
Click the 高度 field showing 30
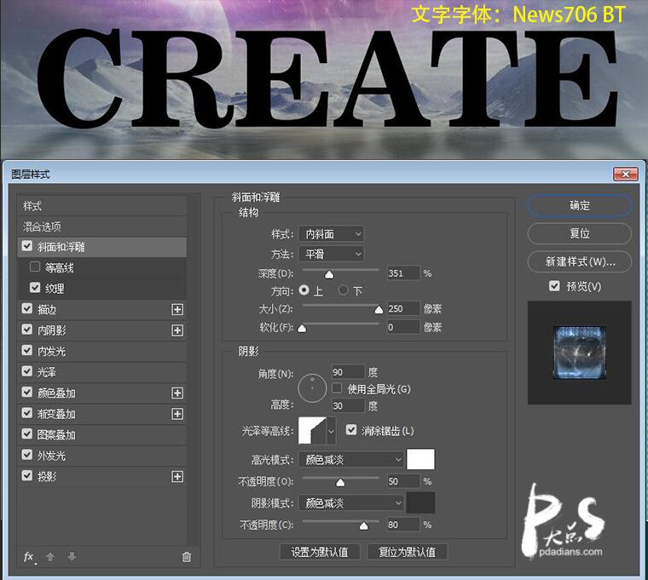(x=348, y=405)
